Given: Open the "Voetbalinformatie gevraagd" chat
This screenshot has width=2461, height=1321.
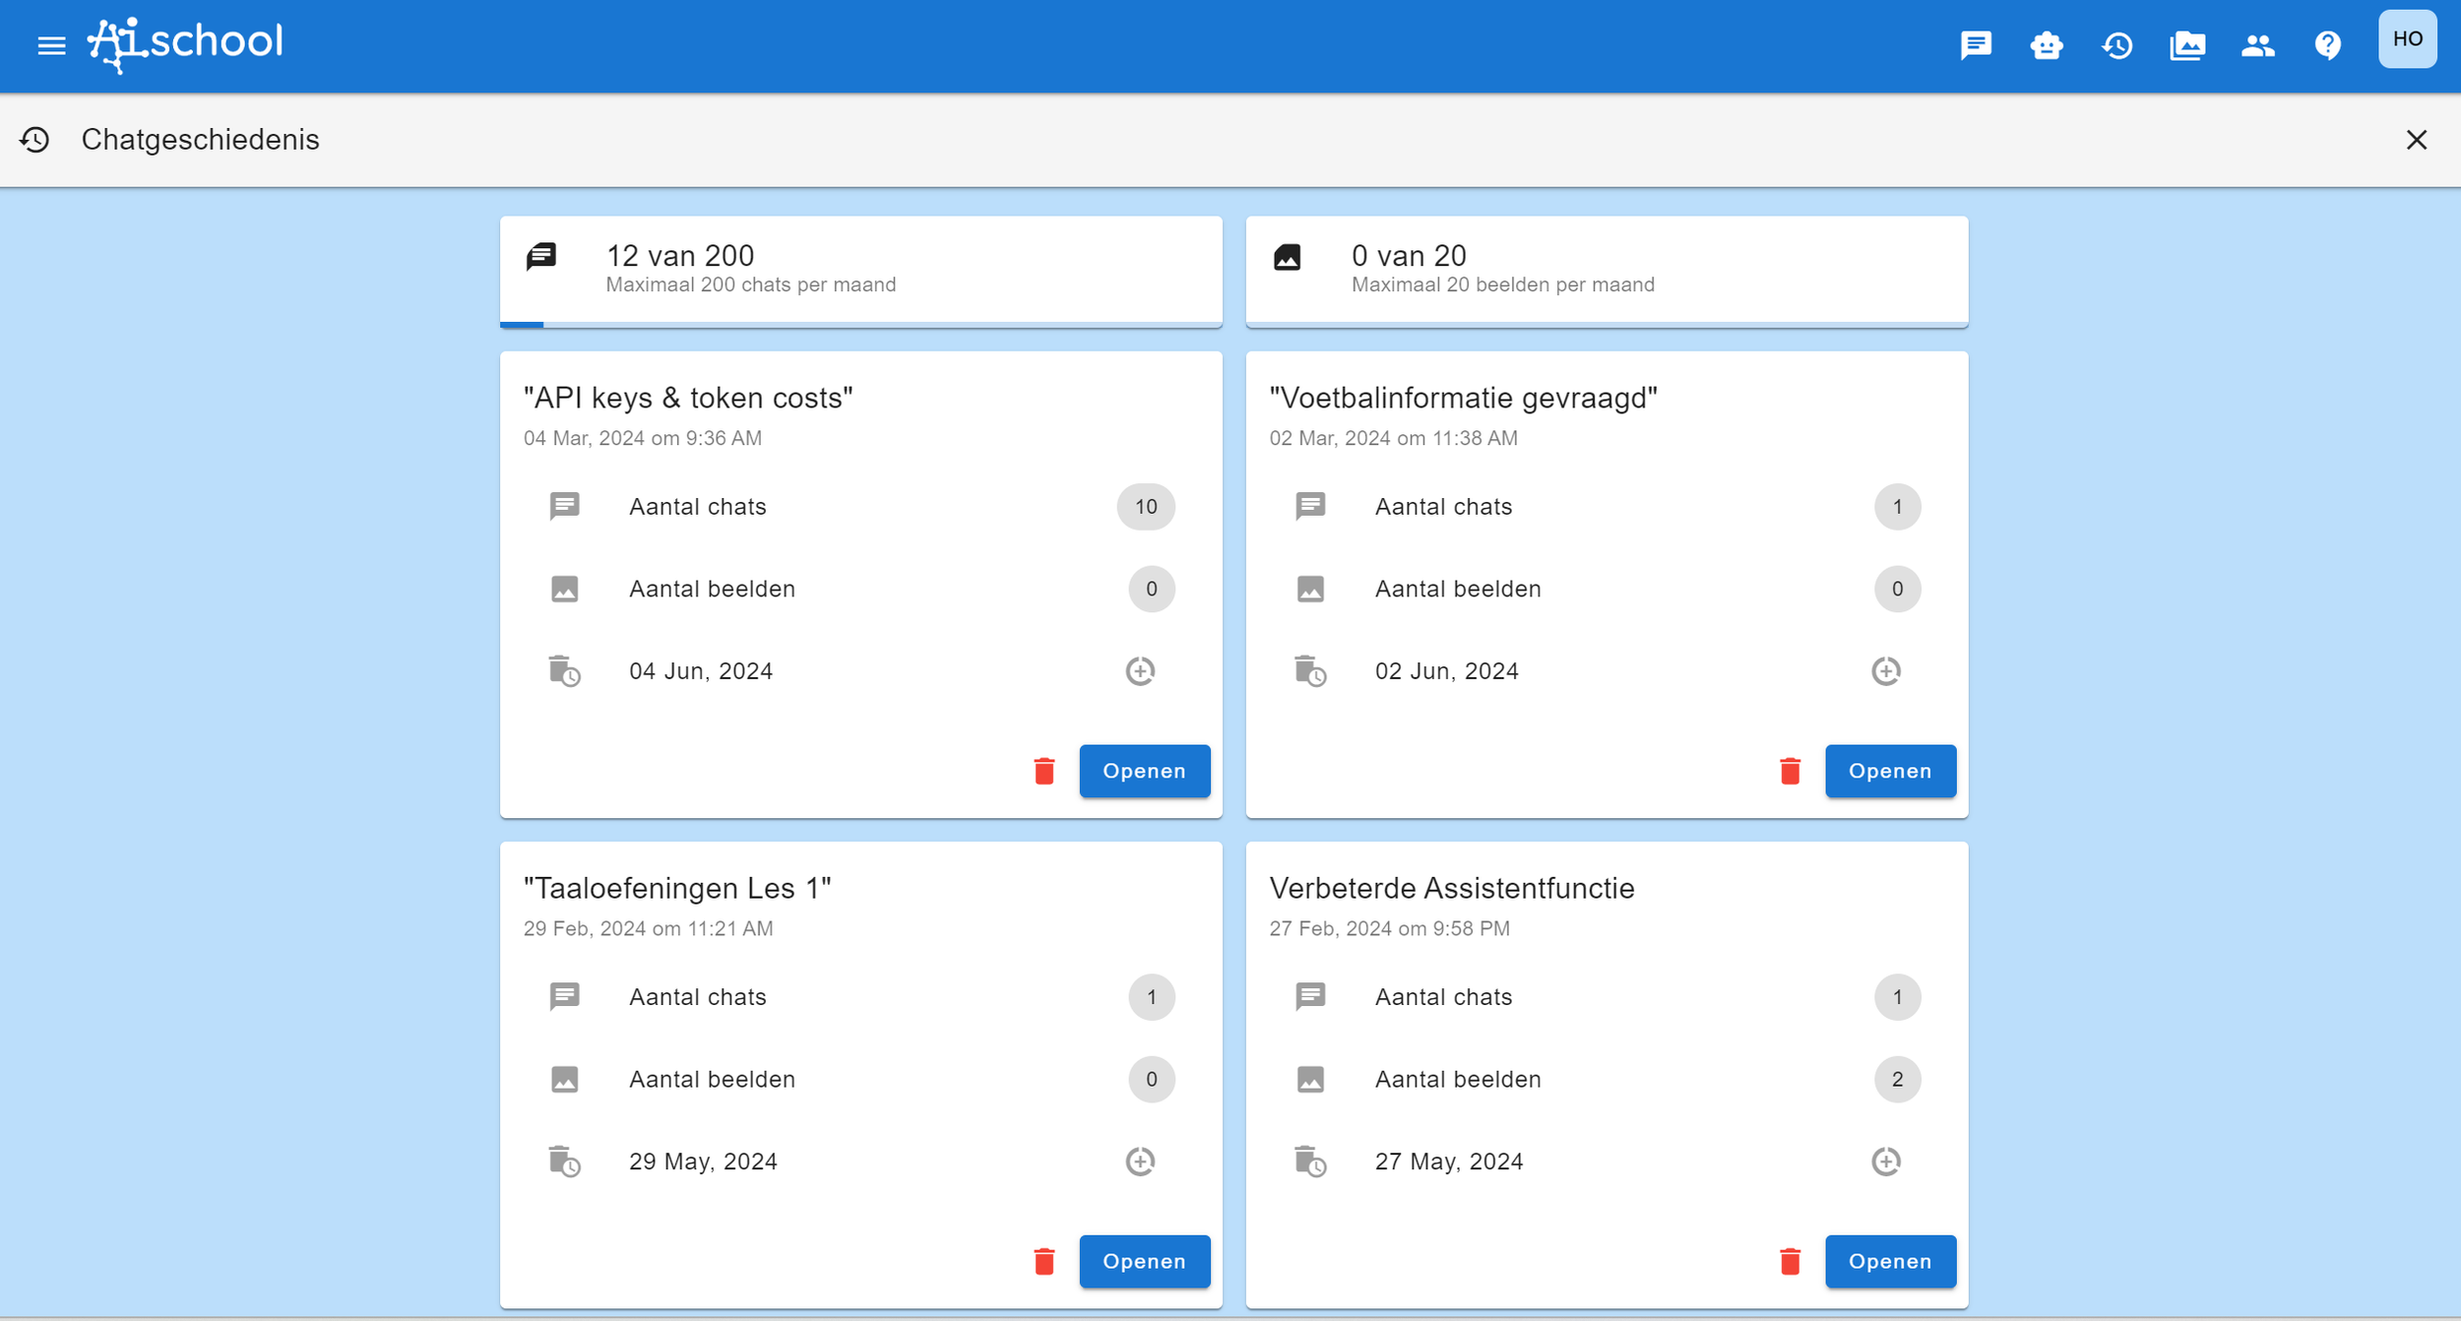Looking at the screenshot, I should click(x=1891, y=771).
